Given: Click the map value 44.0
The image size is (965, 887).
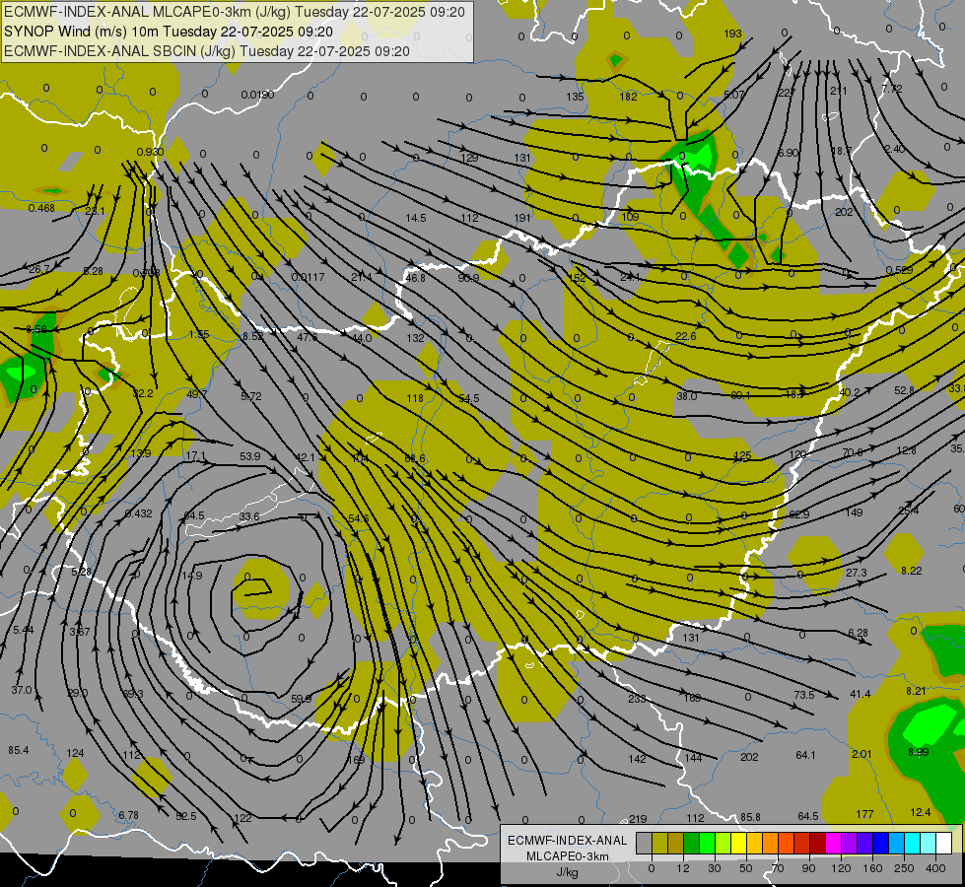Looking at the screenshot, I should [362, 338].
